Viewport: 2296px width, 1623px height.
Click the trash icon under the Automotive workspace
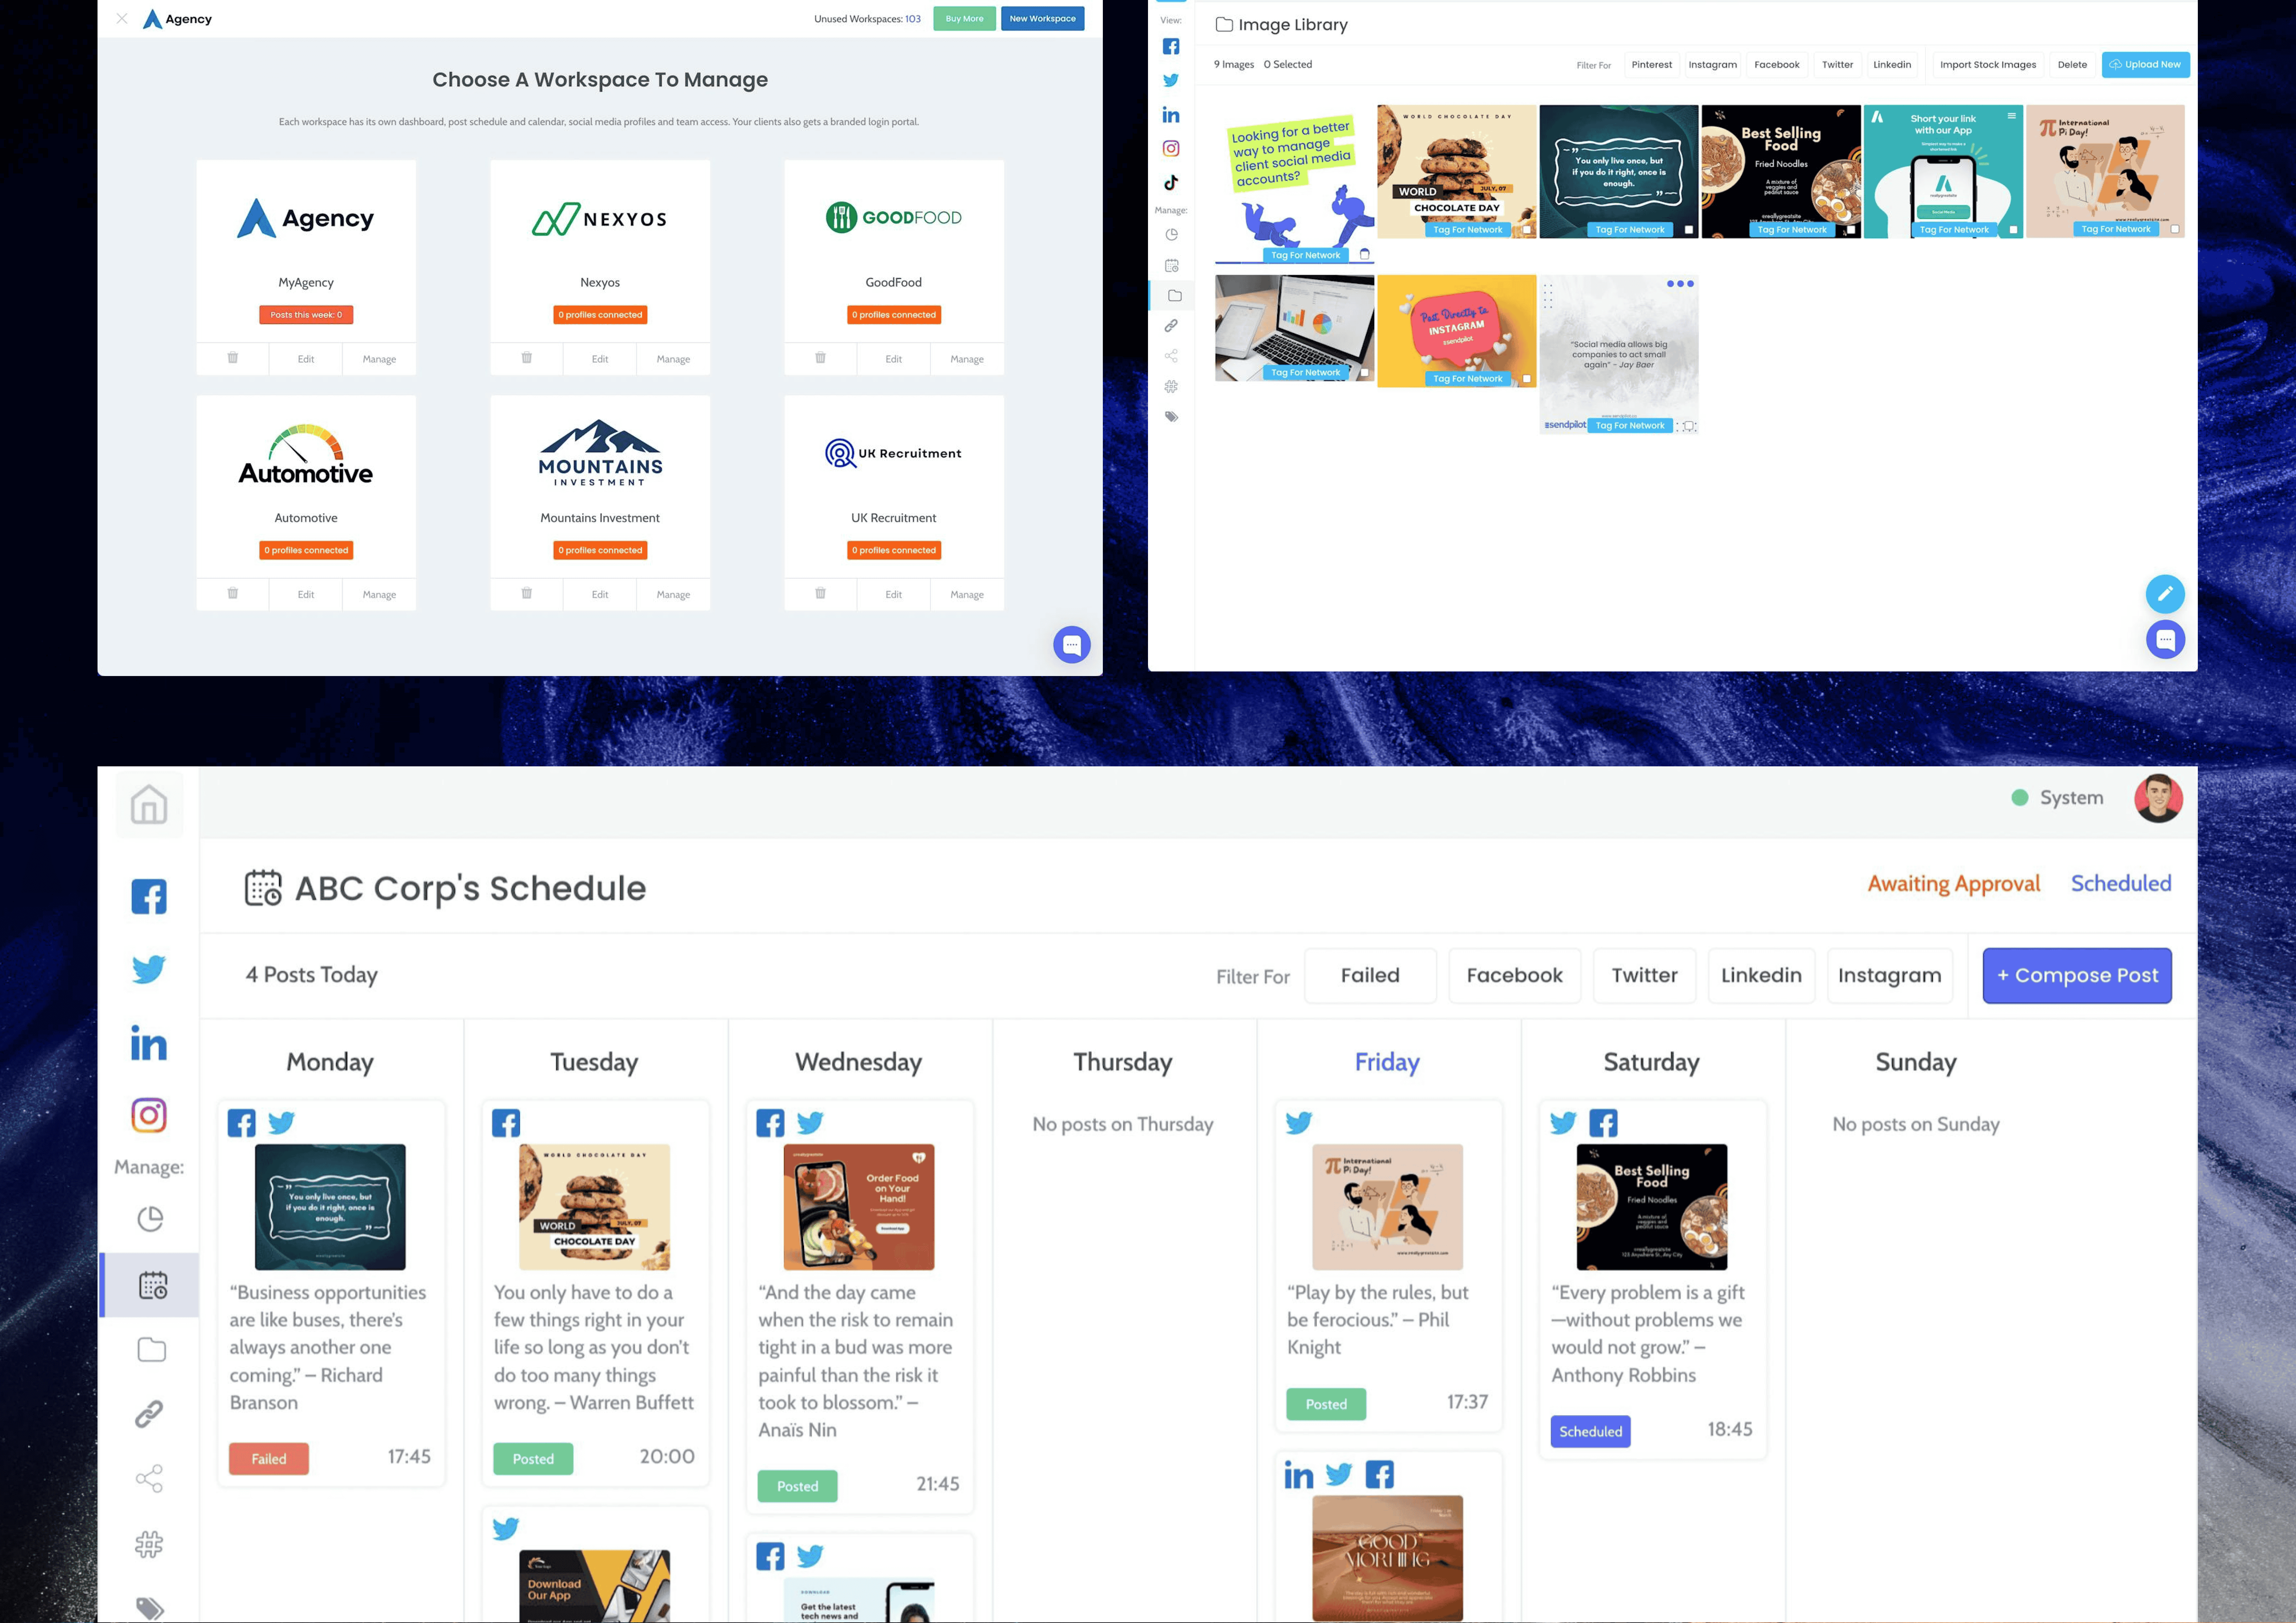point(233,593)
